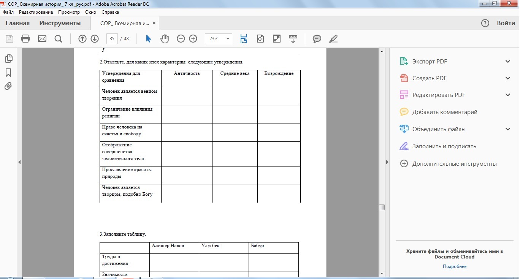This screenshot has width=520, height=279.
Task: Open the Редактирование menu
Action: coord(36,12)
